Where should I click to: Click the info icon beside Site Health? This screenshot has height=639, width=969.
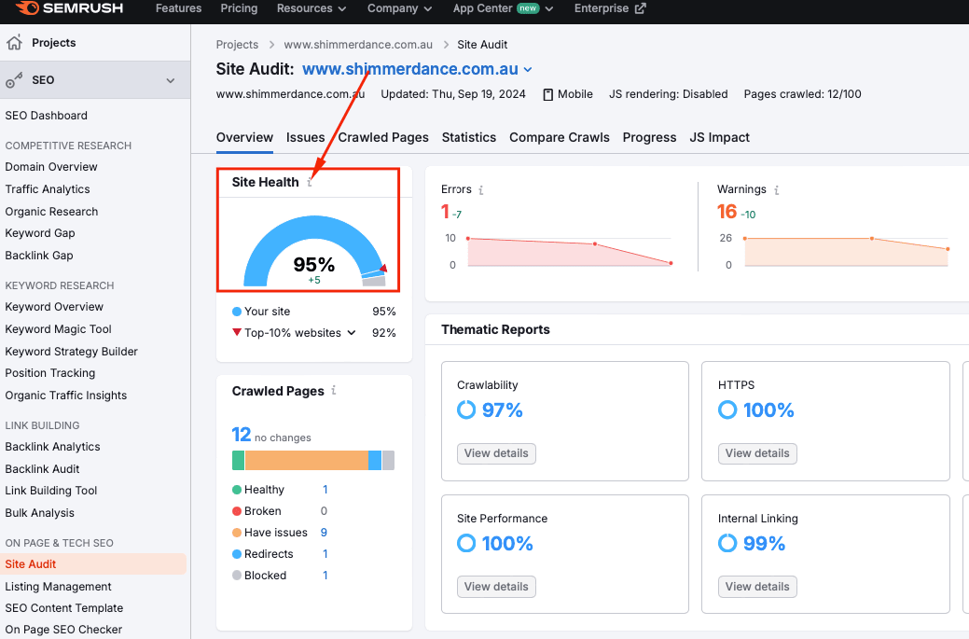311,182
